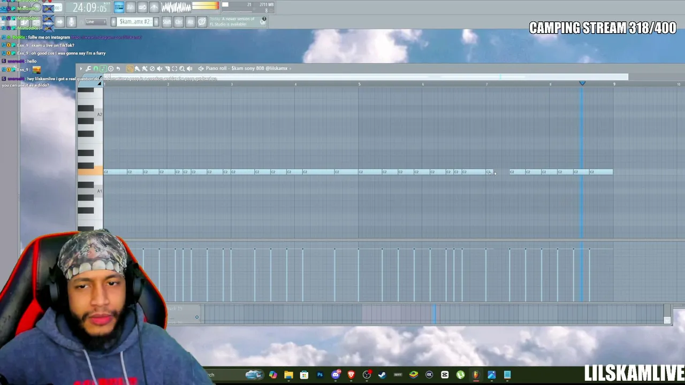The image size is (685, 385).
Task: Click bar number 5 on the timeline ruler
Action: pyautogui.click(x=359, y=84)
